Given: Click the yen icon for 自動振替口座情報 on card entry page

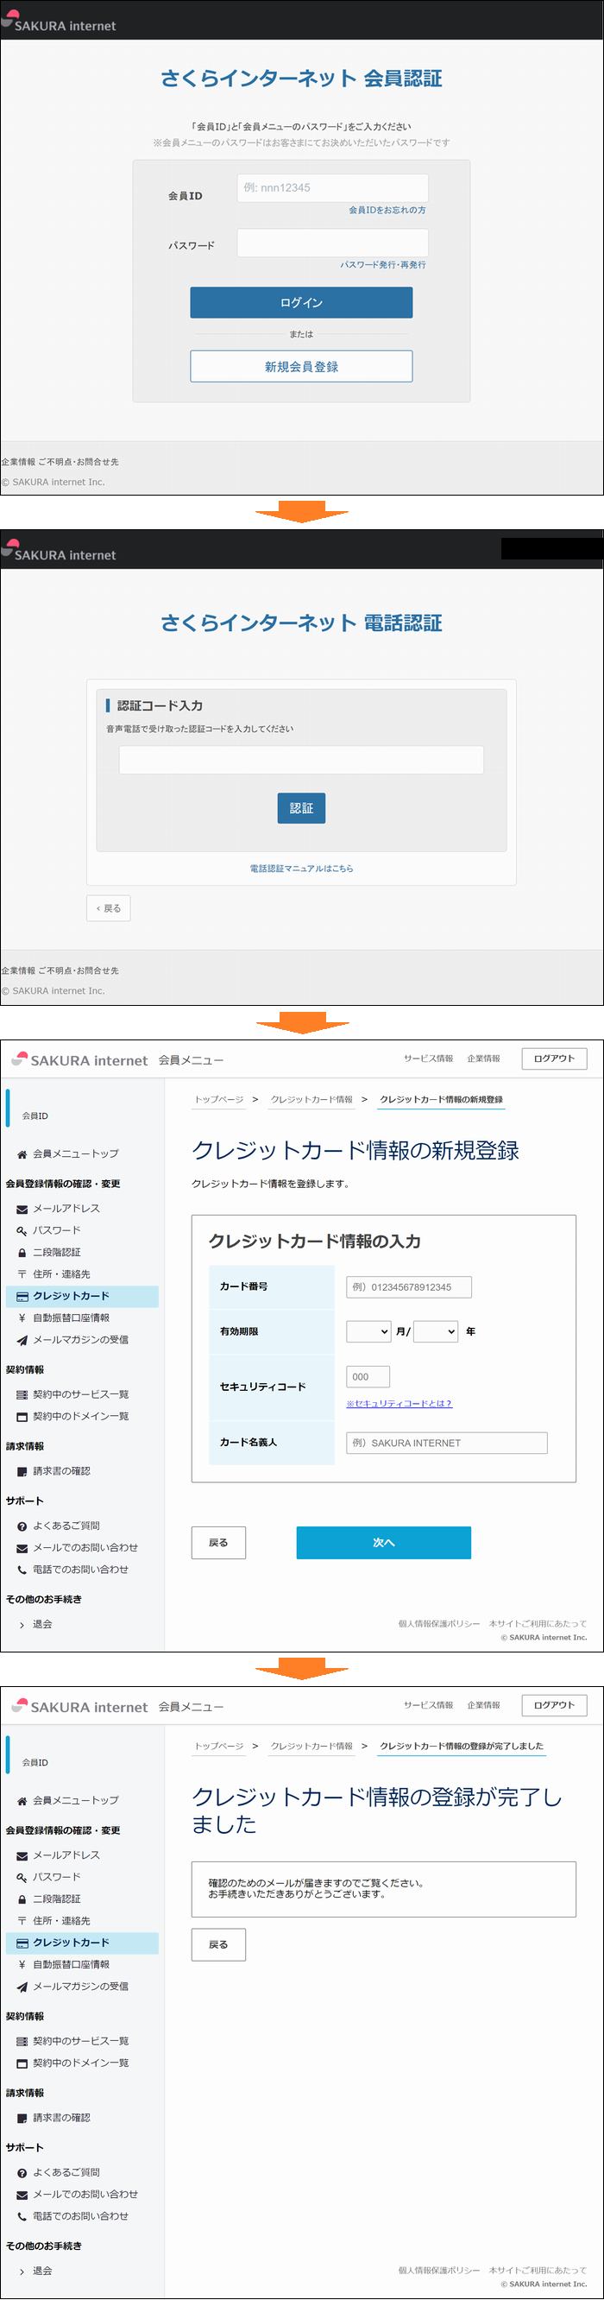Looking at the screenshot, I should (22, 1317).
